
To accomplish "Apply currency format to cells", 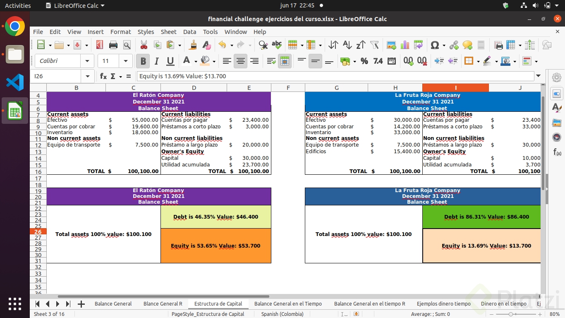I will tap(346, 61).
